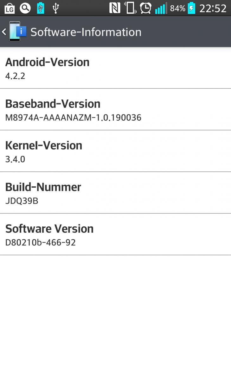Tap the 84% battery percentage text

(177, 8)
